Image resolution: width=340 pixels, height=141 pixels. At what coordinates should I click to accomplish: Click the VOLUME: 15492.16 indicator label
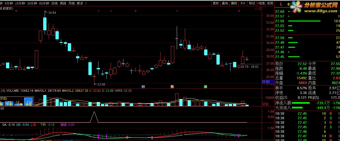20,91
